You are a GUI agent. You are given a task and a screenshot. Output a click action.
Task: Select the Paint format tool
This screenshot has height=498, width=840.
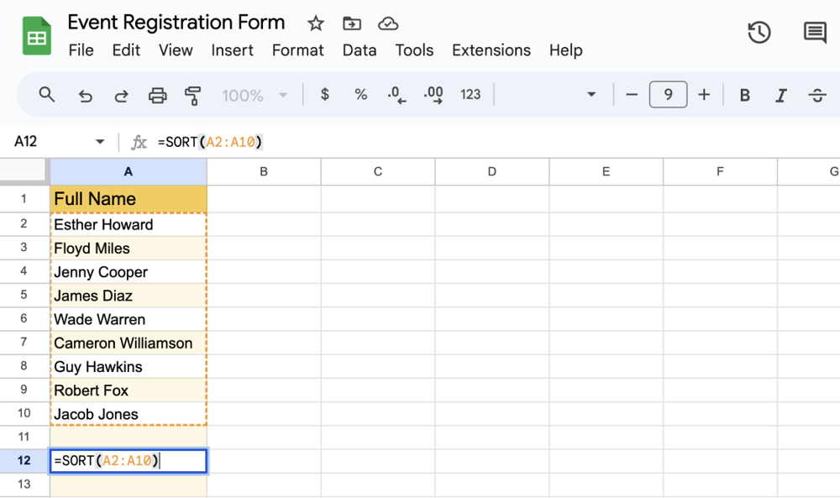(193, 95)
